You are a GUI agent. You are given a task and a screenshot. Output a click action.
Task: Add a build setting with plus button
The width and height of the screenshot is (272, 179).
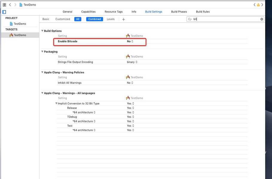[x=123, y=19]
